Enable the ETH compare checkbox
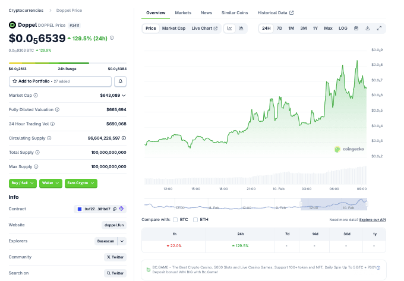This screenshot has height=281, width=404. click(195, 220)
